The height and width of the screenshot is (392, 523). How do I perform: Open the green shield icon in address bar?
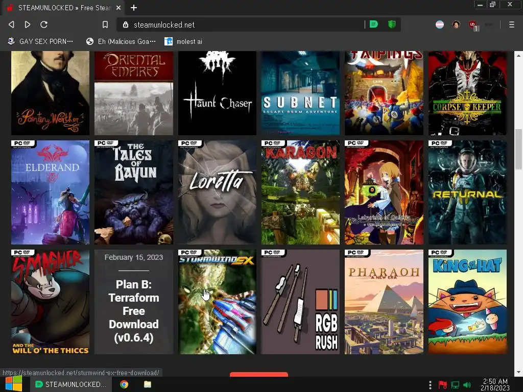click(x=392, y=24)
